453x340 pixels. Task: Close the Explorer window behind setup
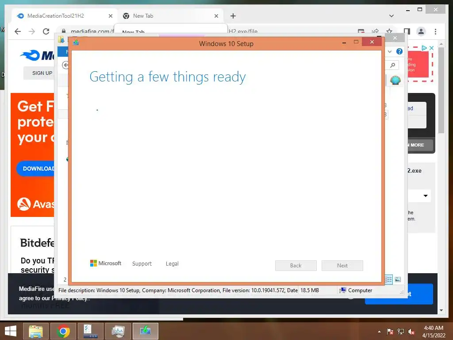[395, 38]
